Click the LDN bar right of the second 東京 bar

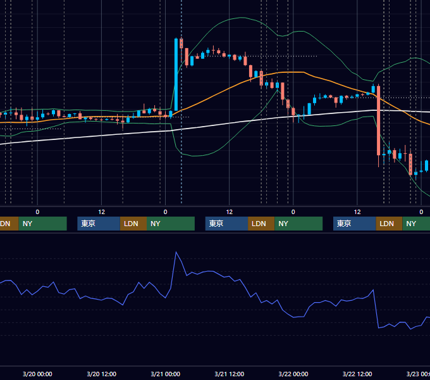point(261,224)
